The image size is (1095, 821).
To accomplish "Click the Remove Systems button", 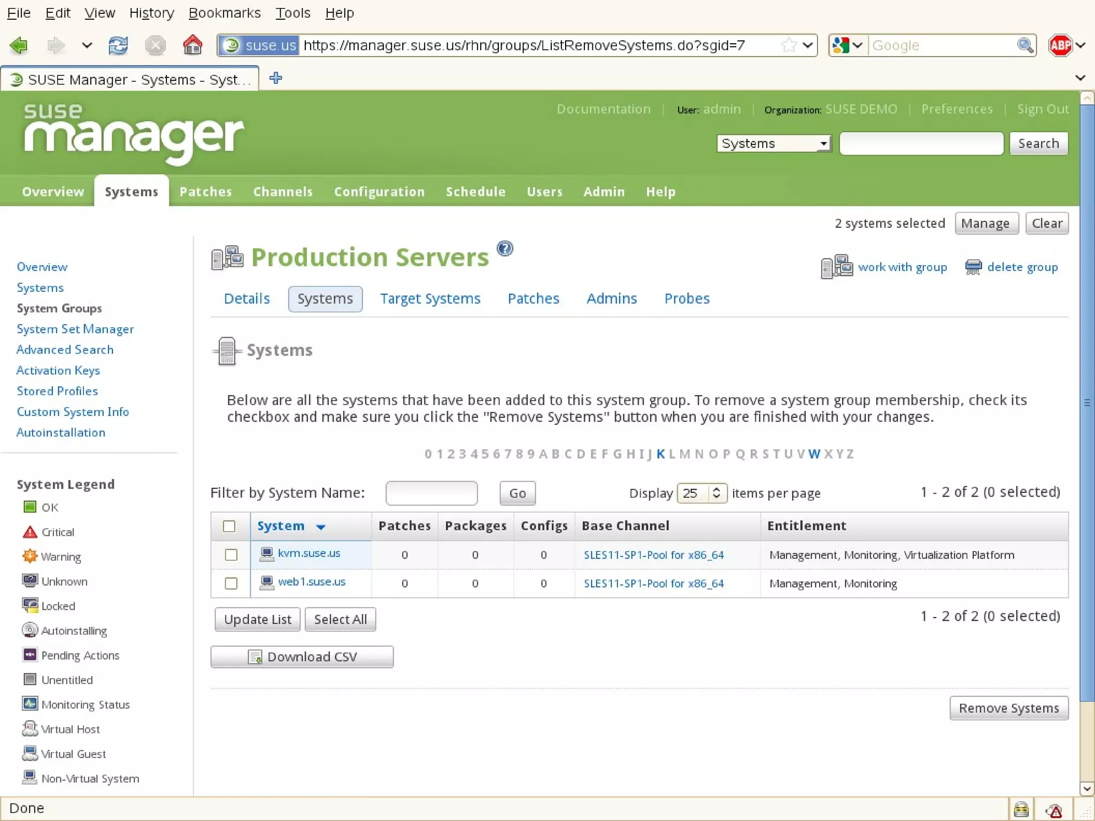I will [1008, 708].
